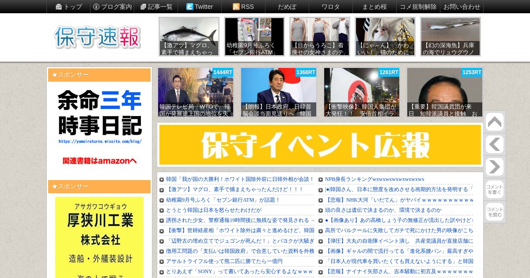Viewport: 530px width, 278px height.
Task: Open link 幼稚園9月号ふろく「セブン銀行ATM」が話題
Action: [x=223, y=200]
